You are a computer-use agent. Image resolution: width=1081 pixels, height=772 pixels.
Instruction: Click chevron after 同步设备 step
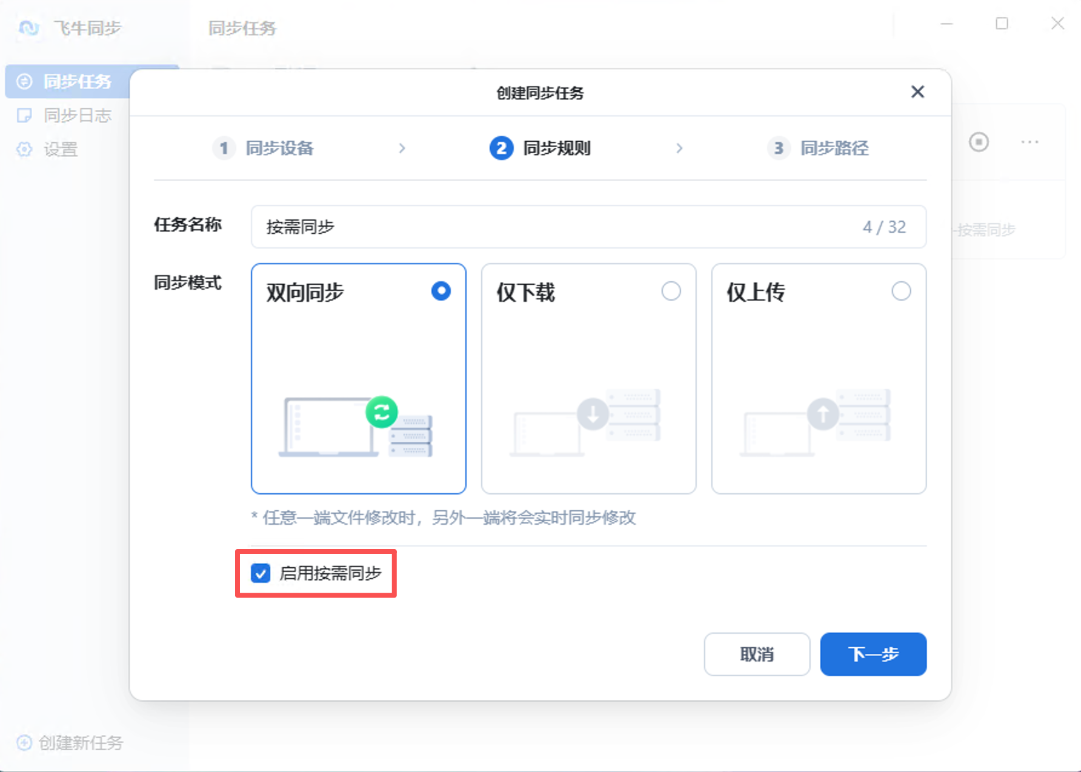click(402, 148)
